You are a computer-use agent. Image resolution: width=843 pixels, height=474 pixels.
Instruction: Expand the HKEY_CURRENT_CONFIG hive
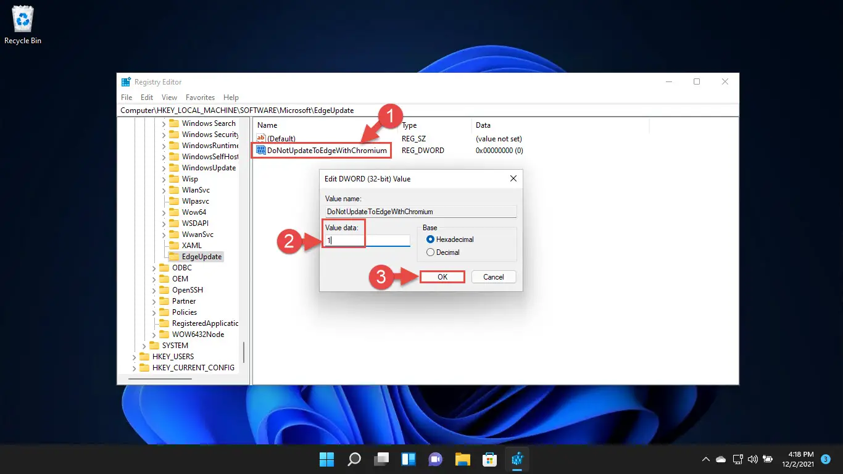134,368
